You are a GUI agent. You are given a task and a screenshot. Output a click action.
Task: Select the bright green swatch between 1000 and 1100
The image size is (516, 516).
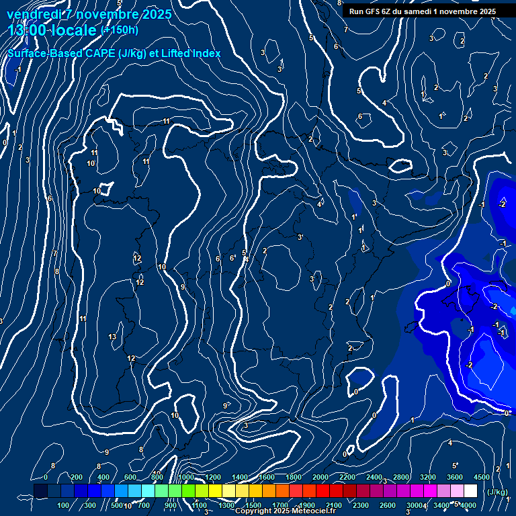[188, 490]
